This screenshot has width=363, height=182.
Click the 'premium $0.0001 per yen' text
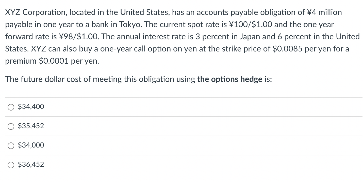tap(52, 61)
